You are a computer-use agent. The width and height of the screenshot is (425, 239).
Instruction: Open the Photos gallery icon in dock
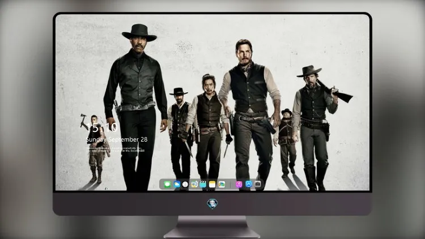click(x=222, y=184)
